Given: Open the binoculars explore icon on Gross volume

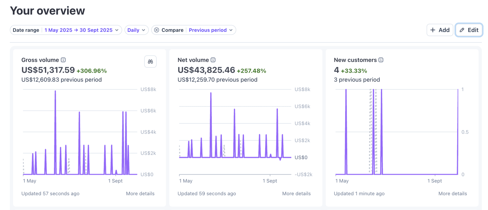Looking at the screenshot, I should (x=150, y=62).
